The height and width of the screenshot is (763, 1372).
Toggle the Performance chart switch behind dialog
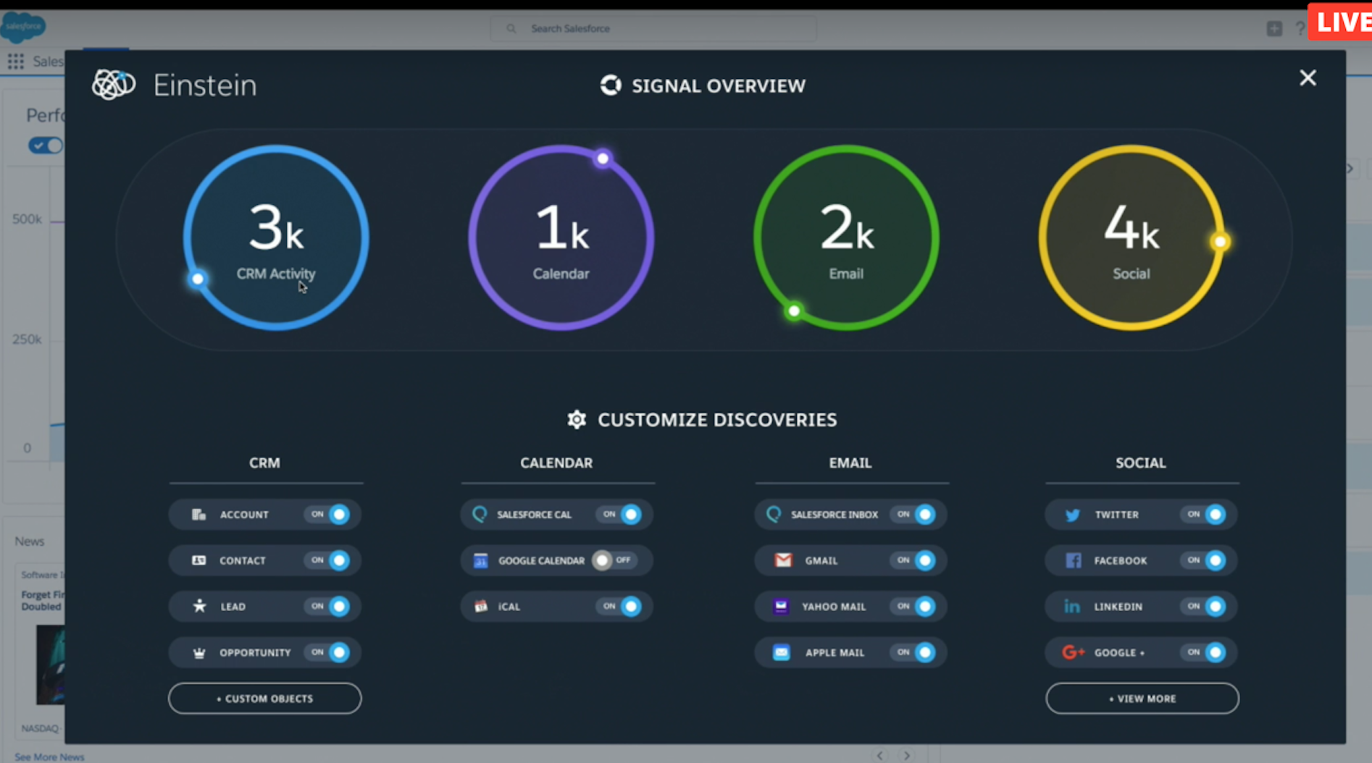(x=46, y=146)
